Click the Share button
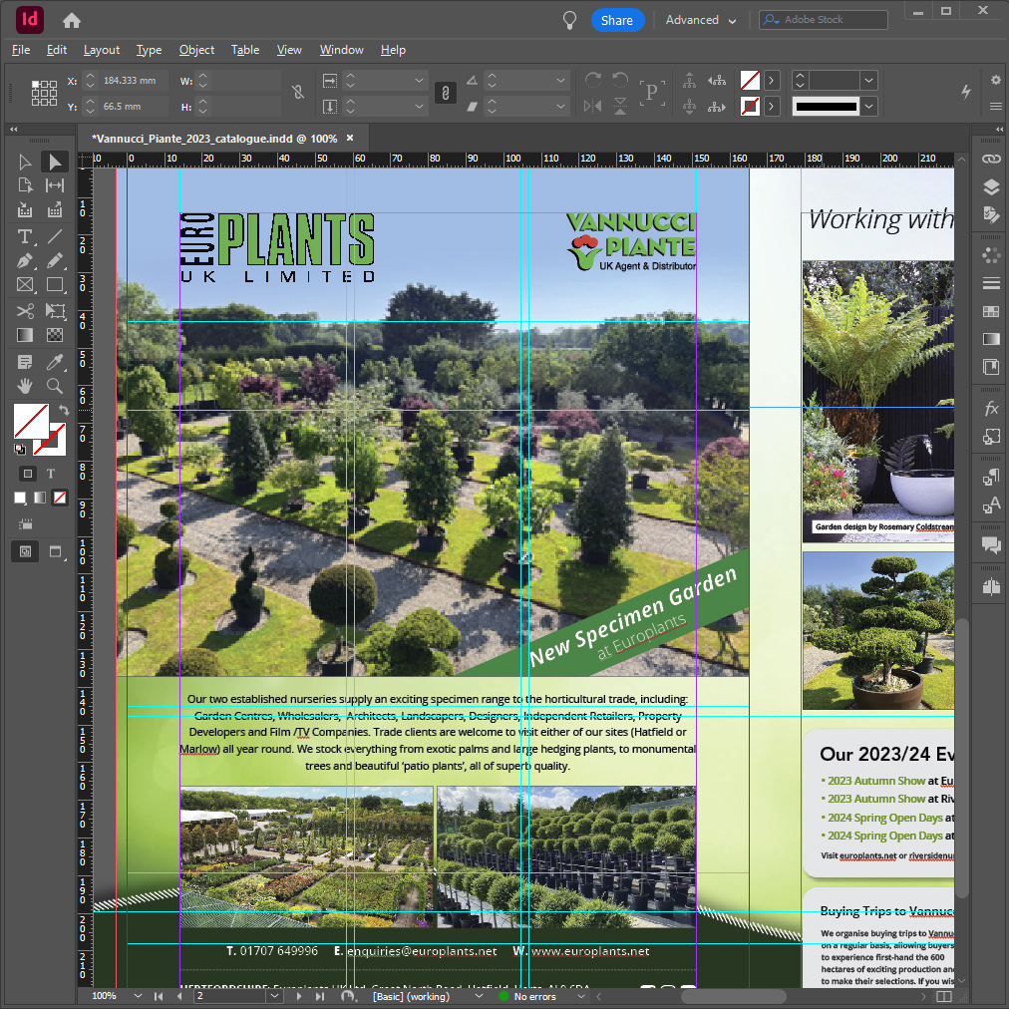The width and height of the screenshot is (1009, 1009). (x=617, y=21)
